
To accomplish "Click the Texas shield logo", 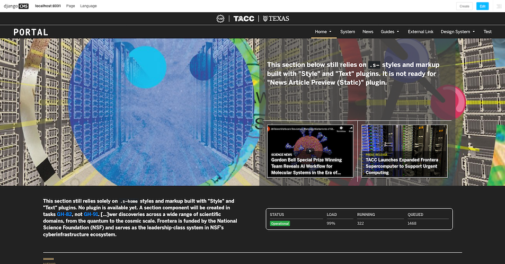I will pyautogui.click(x=276, y=19).
